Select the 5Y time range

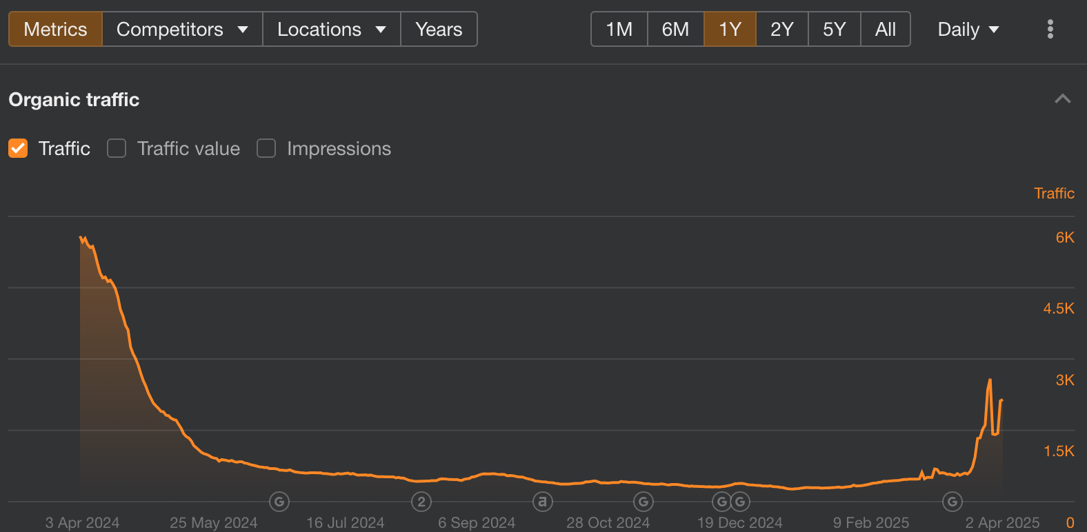(834, 29)
